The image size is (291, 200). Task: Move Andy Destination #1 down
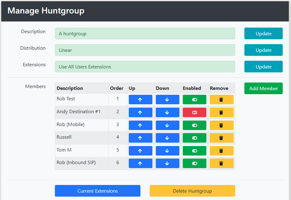tap(167, 112)
